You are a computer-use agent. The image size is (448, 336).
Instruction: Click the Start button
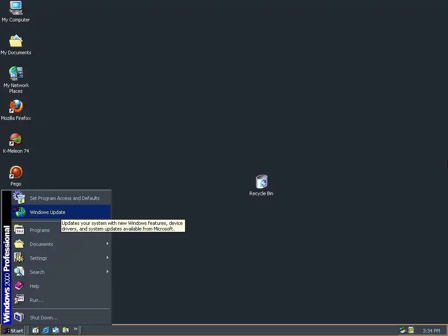click(13, 331)
